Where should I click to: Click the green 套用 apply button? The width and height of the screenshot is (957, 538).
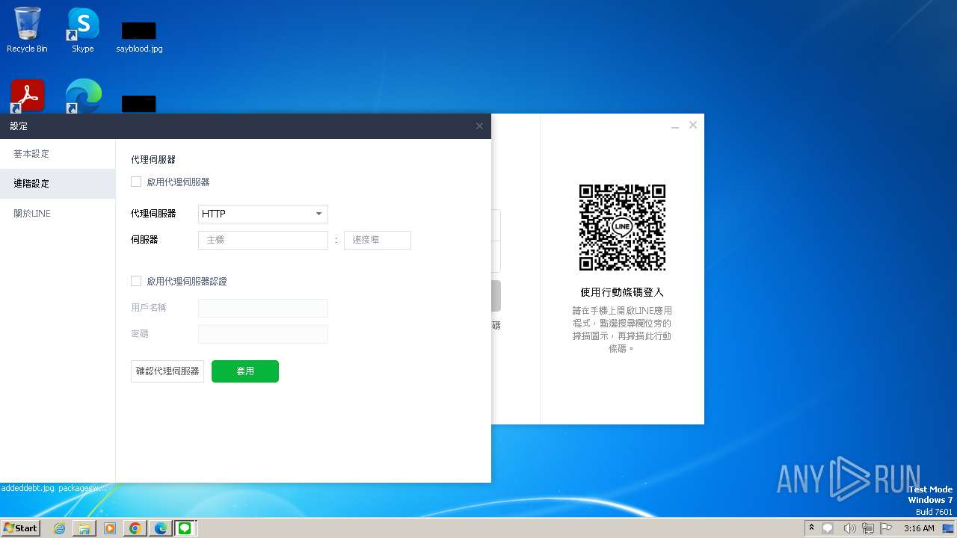(x=245, y=371)
